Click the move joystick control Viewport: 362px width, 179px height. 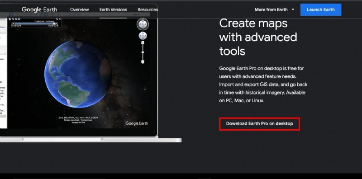pos(143,36)
